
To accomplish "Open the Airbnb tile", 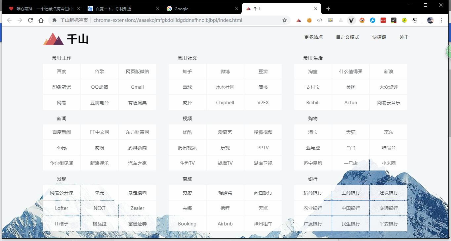I will (x=225, y=224).
